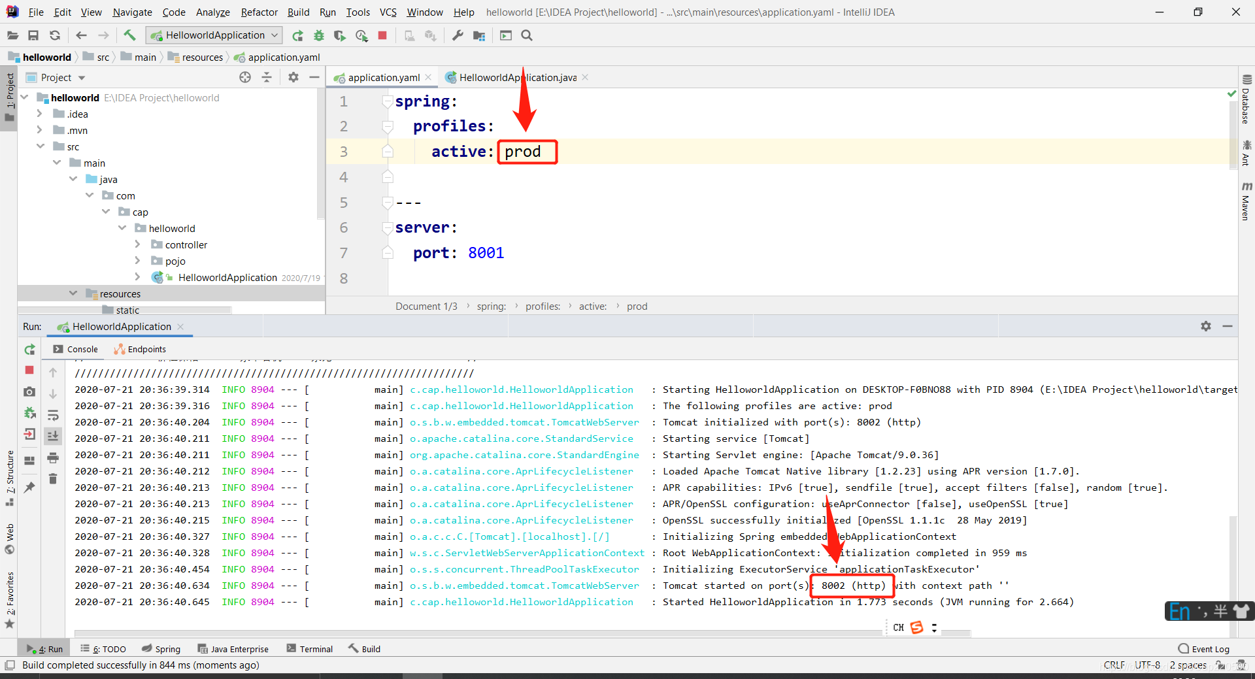Open the Terminal tool window button
The image size is (1255, 679).
310,649
